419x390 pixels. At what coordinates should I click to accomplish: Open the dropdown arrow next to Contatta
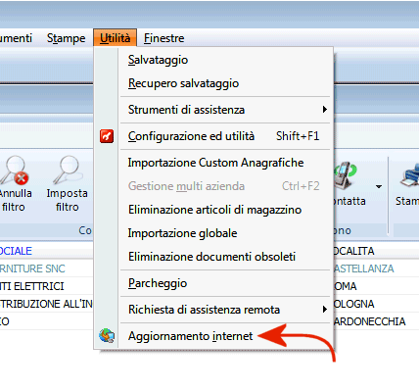(379, 187)
